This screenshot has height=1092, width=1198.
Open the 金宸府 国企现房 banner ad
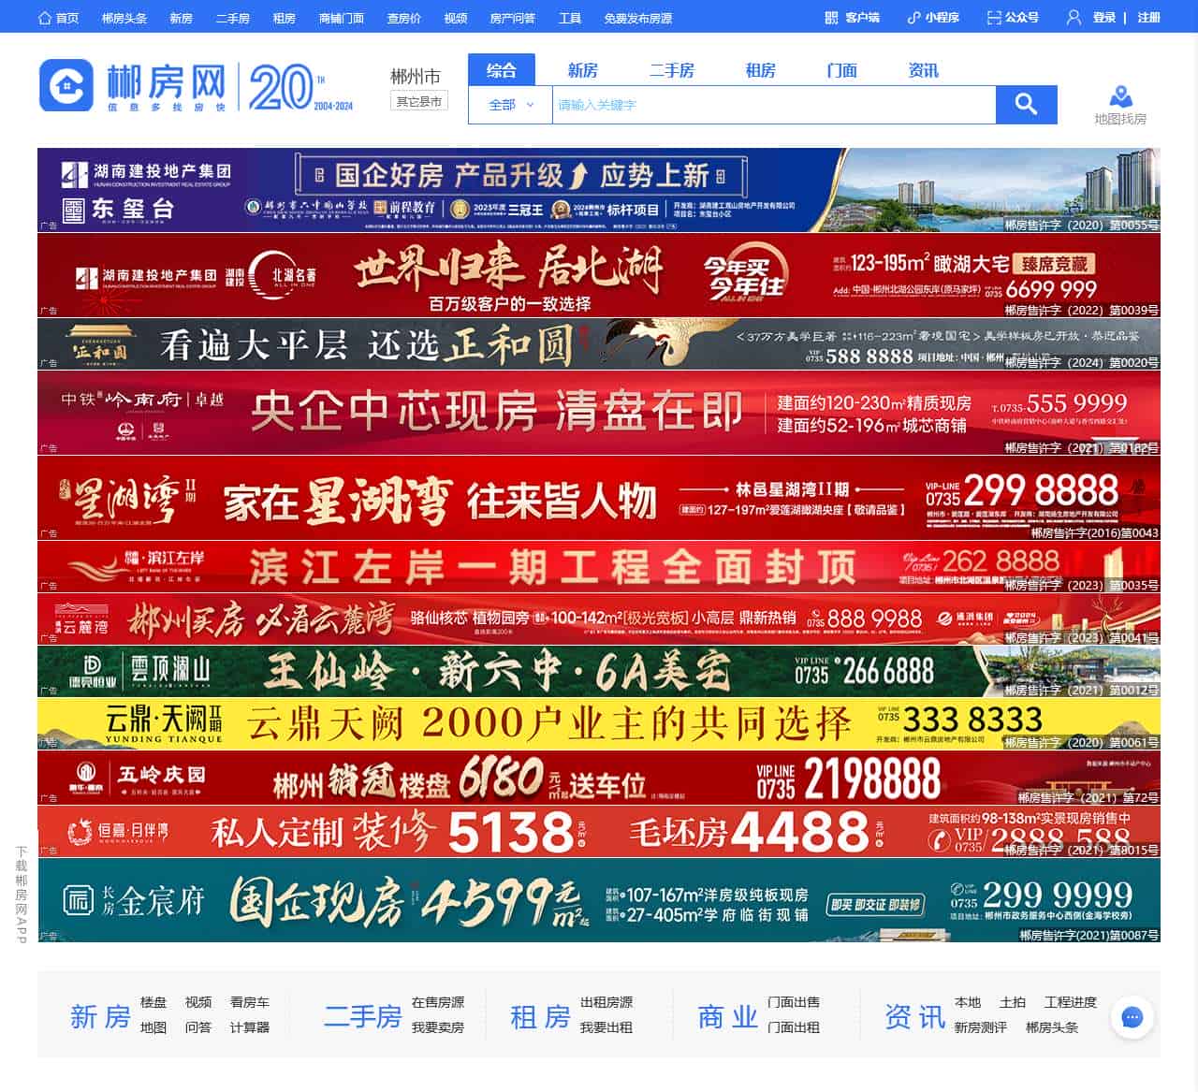[599, 900]
